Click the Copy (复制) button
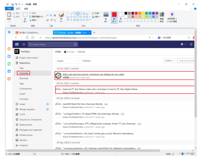The width and height of the screenshot is (200, 159). point(17,16)
